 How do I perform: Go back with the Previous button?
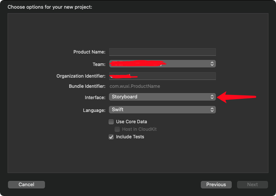coord(216,185)
